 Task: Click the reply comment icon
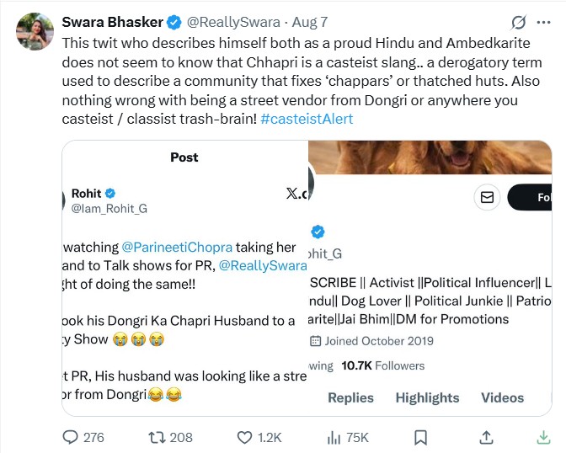72,437
